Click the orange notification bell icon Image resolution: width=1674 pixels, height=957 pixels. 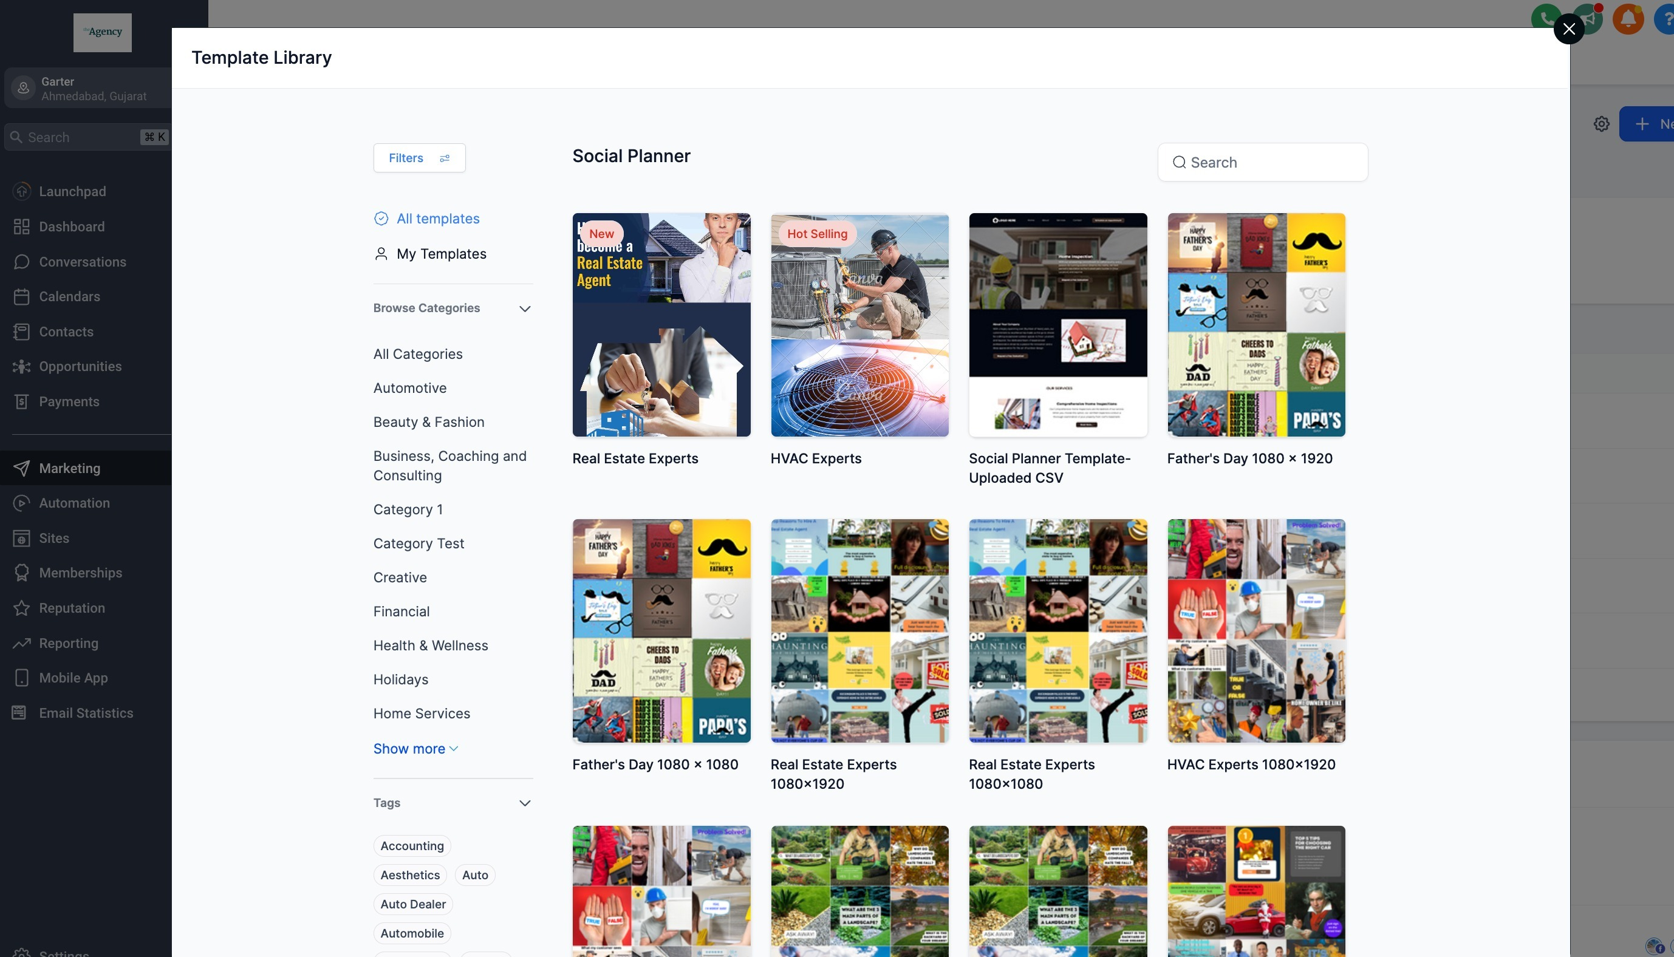(1627, 18)
